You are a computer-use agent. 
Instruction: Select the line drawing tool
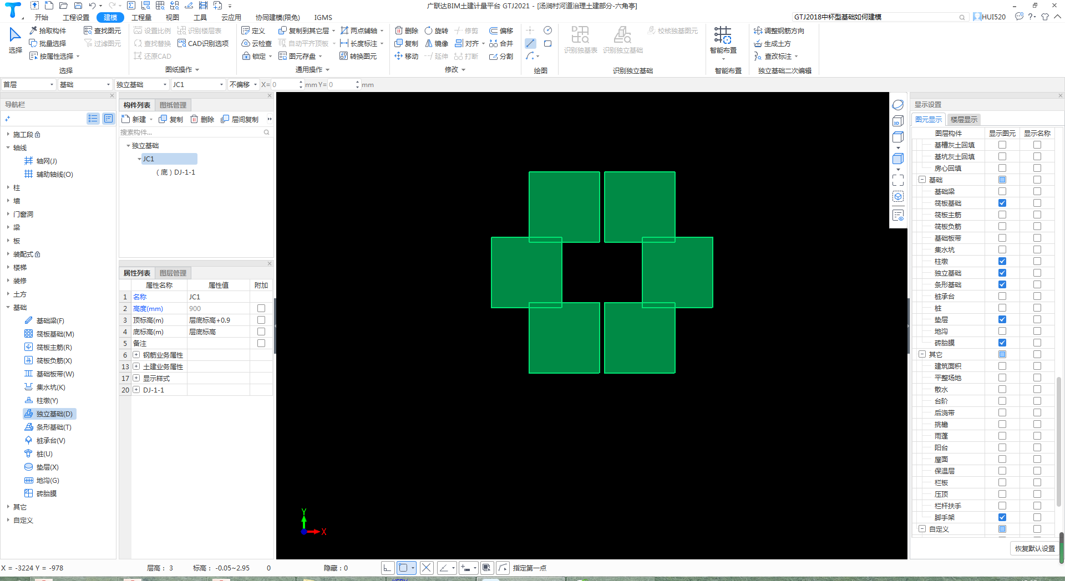pos(531,43)
